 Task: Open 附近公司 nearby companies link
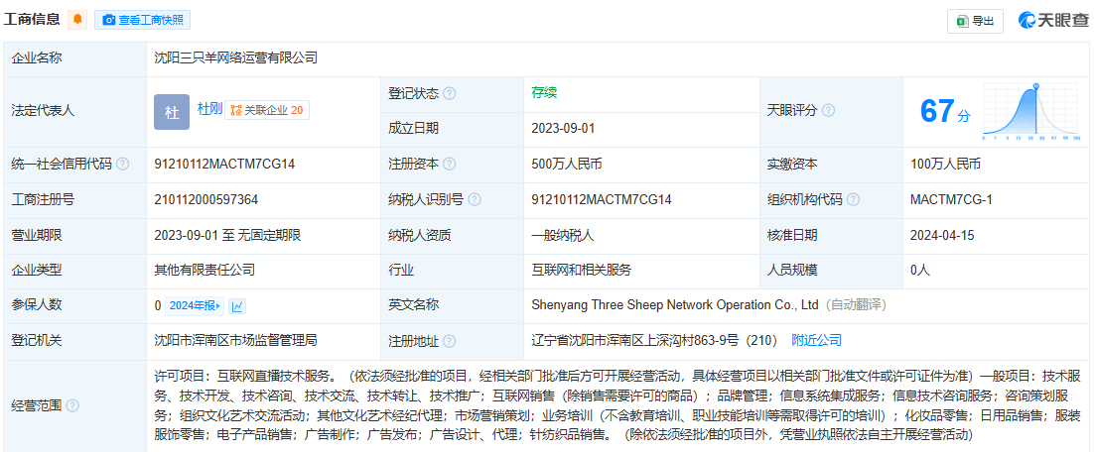816,341
